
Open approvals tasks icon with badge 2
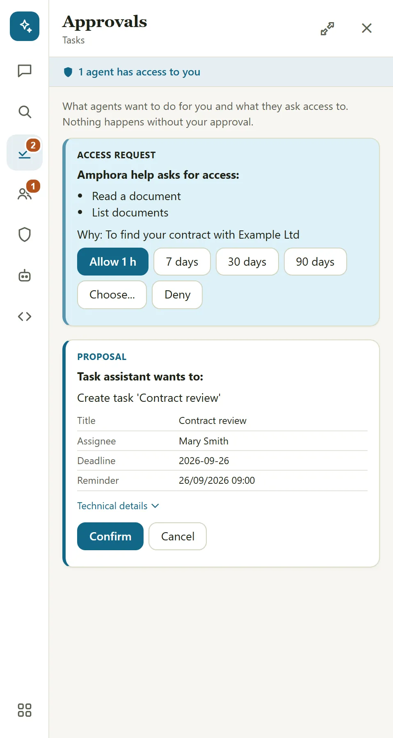point(25,153)
